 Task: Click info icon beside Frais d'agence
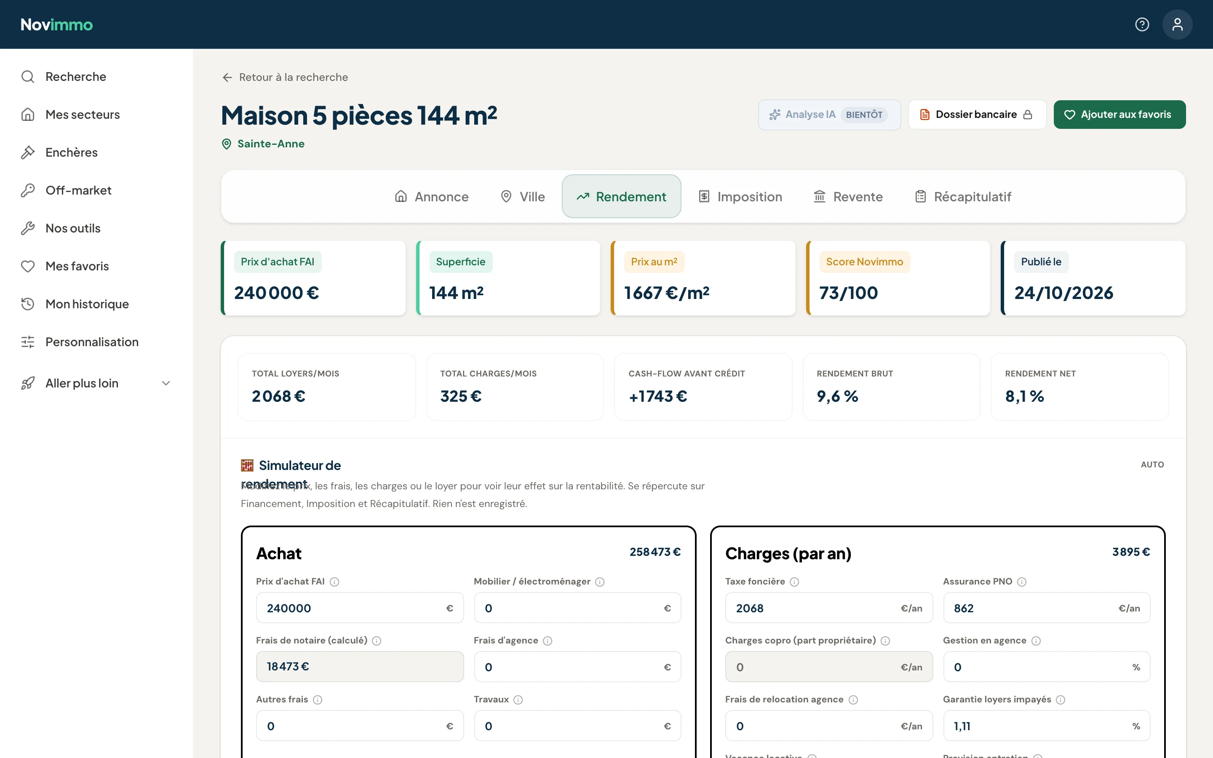[548, 641]
